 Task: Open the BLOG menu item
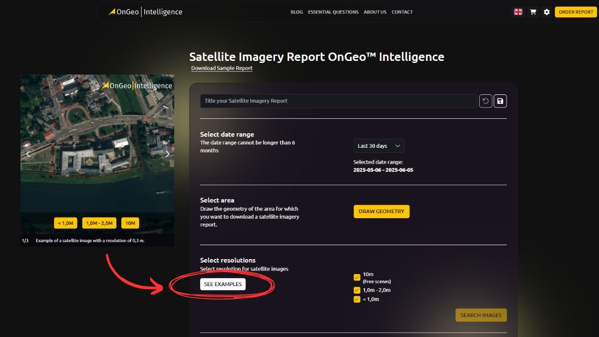pyautogui.click(x=297, y=12)
